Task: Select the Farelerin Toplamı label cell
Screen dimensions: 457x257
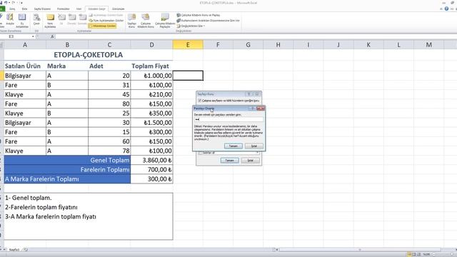Action: pos(67,169)
